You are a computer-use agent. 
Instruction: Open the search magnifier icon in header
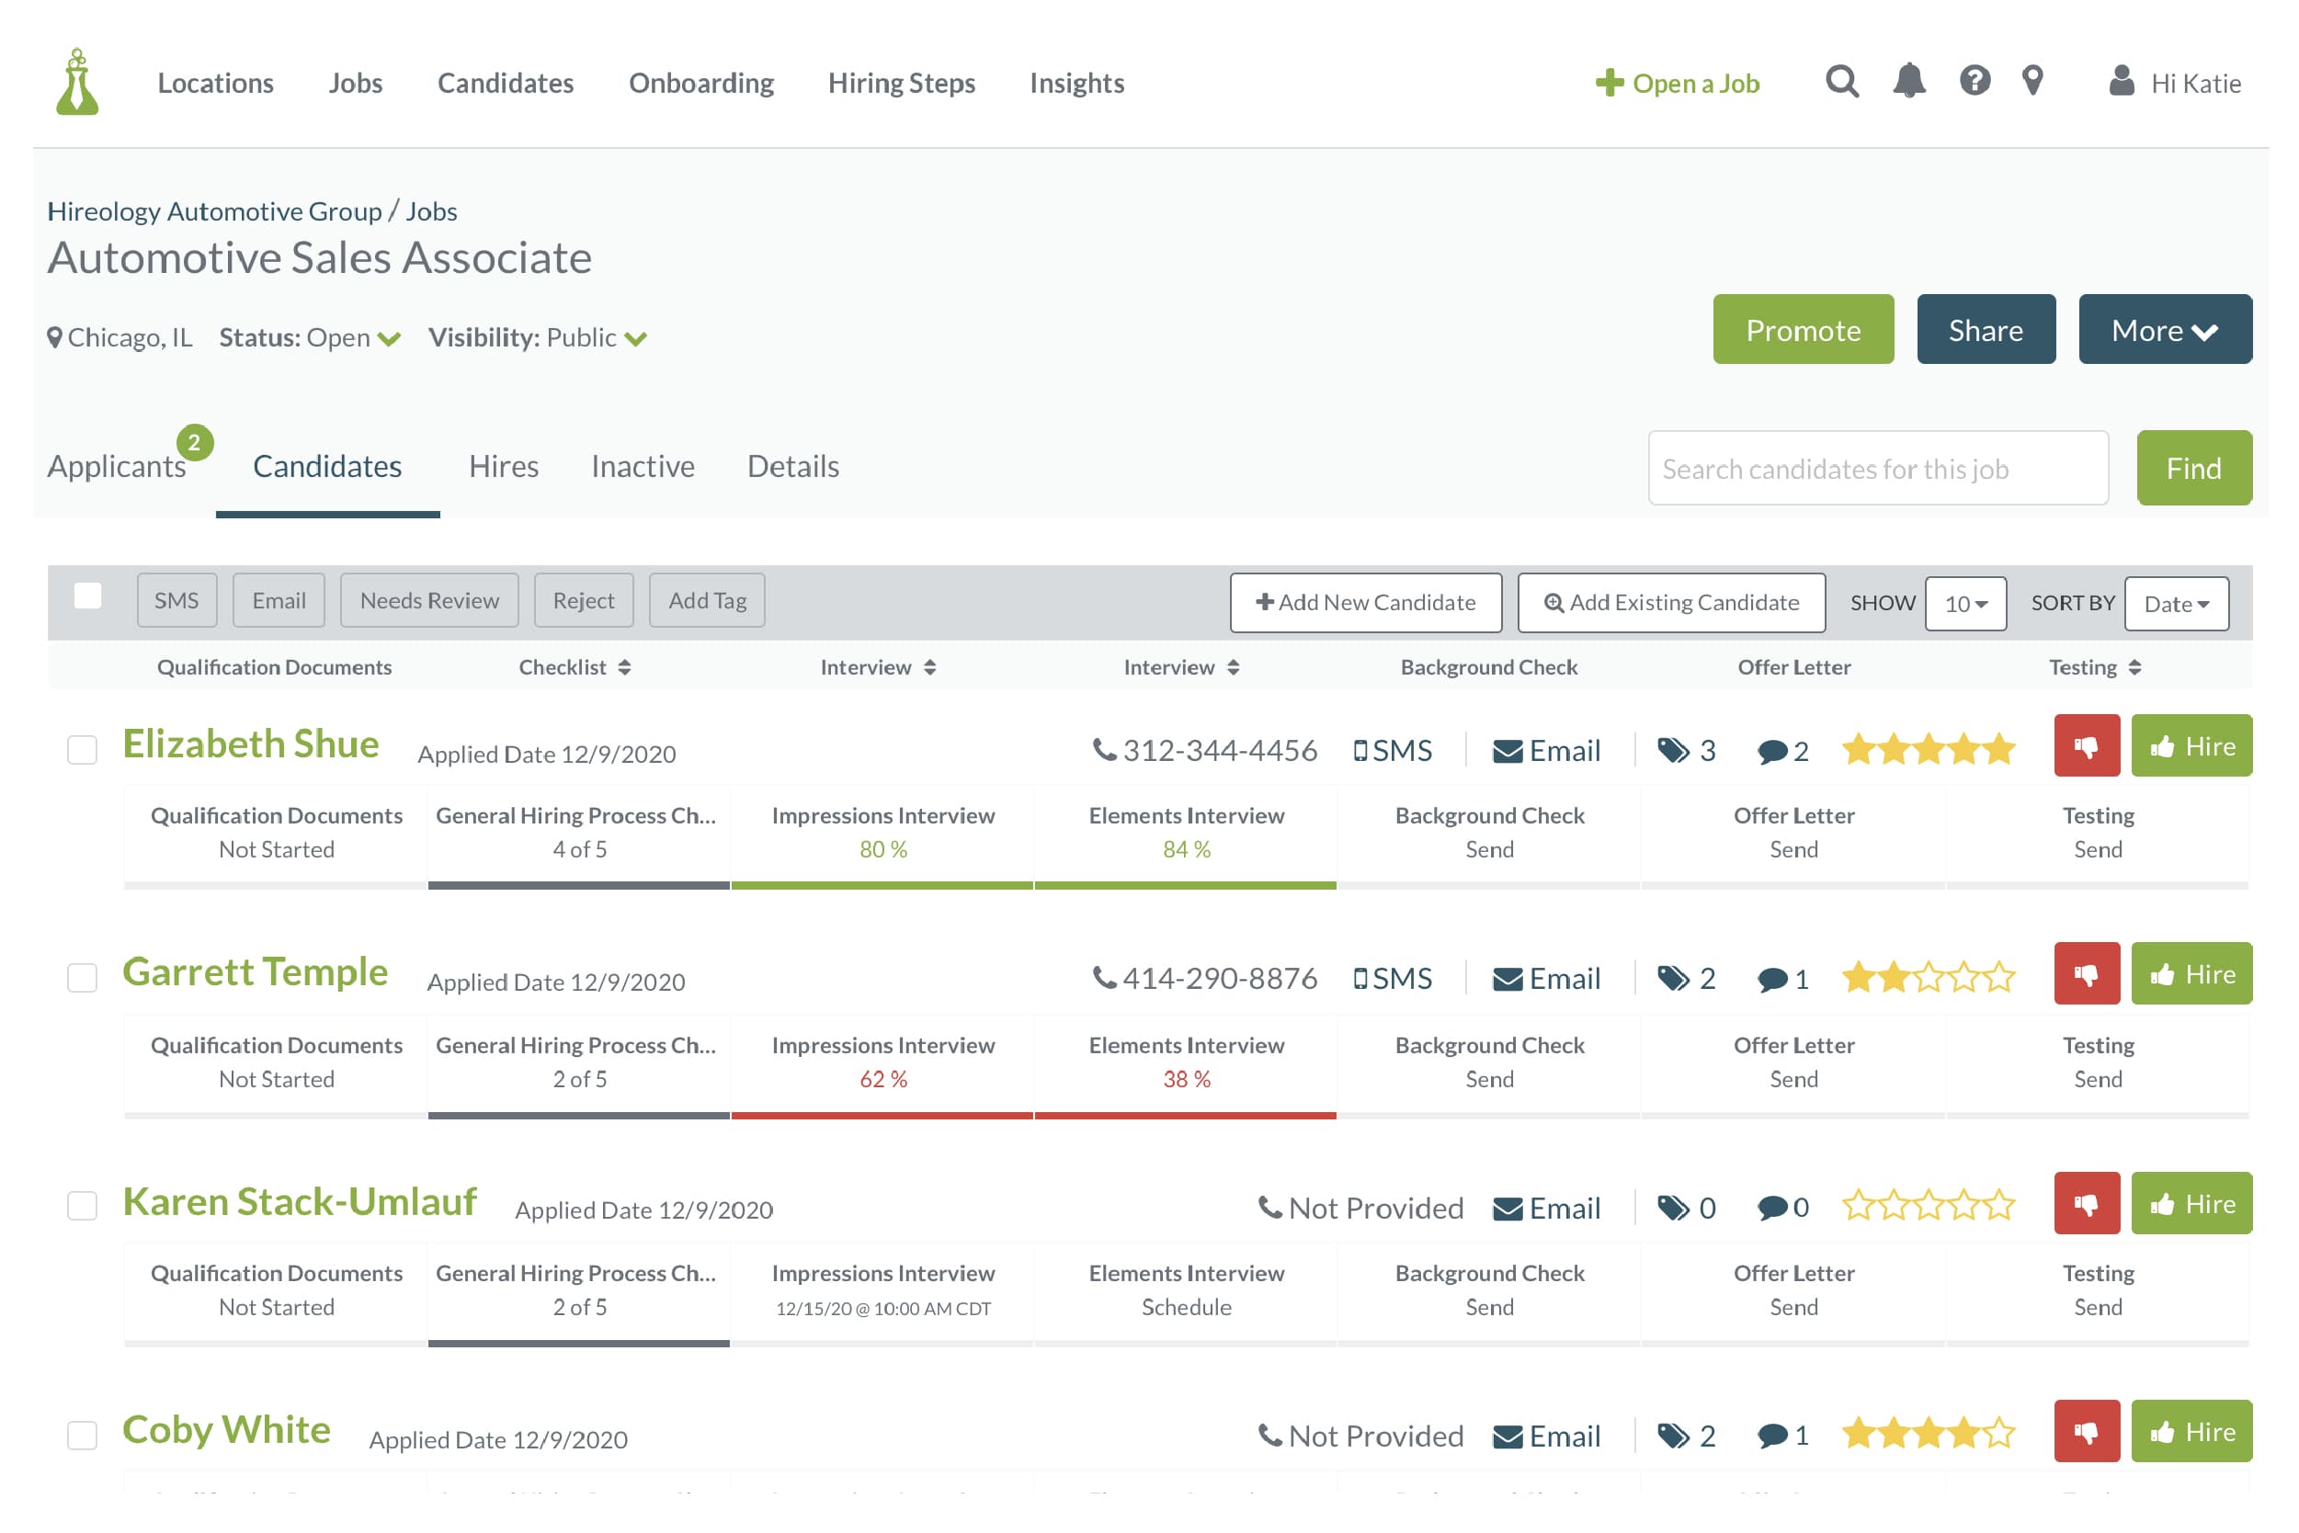point(1841,81)
